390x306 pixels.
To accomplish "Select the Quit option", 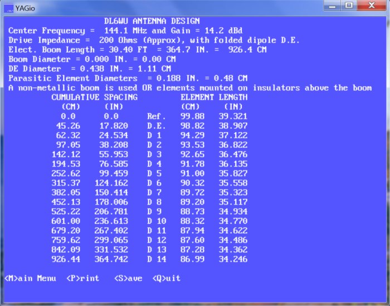I will coord(167,278).
